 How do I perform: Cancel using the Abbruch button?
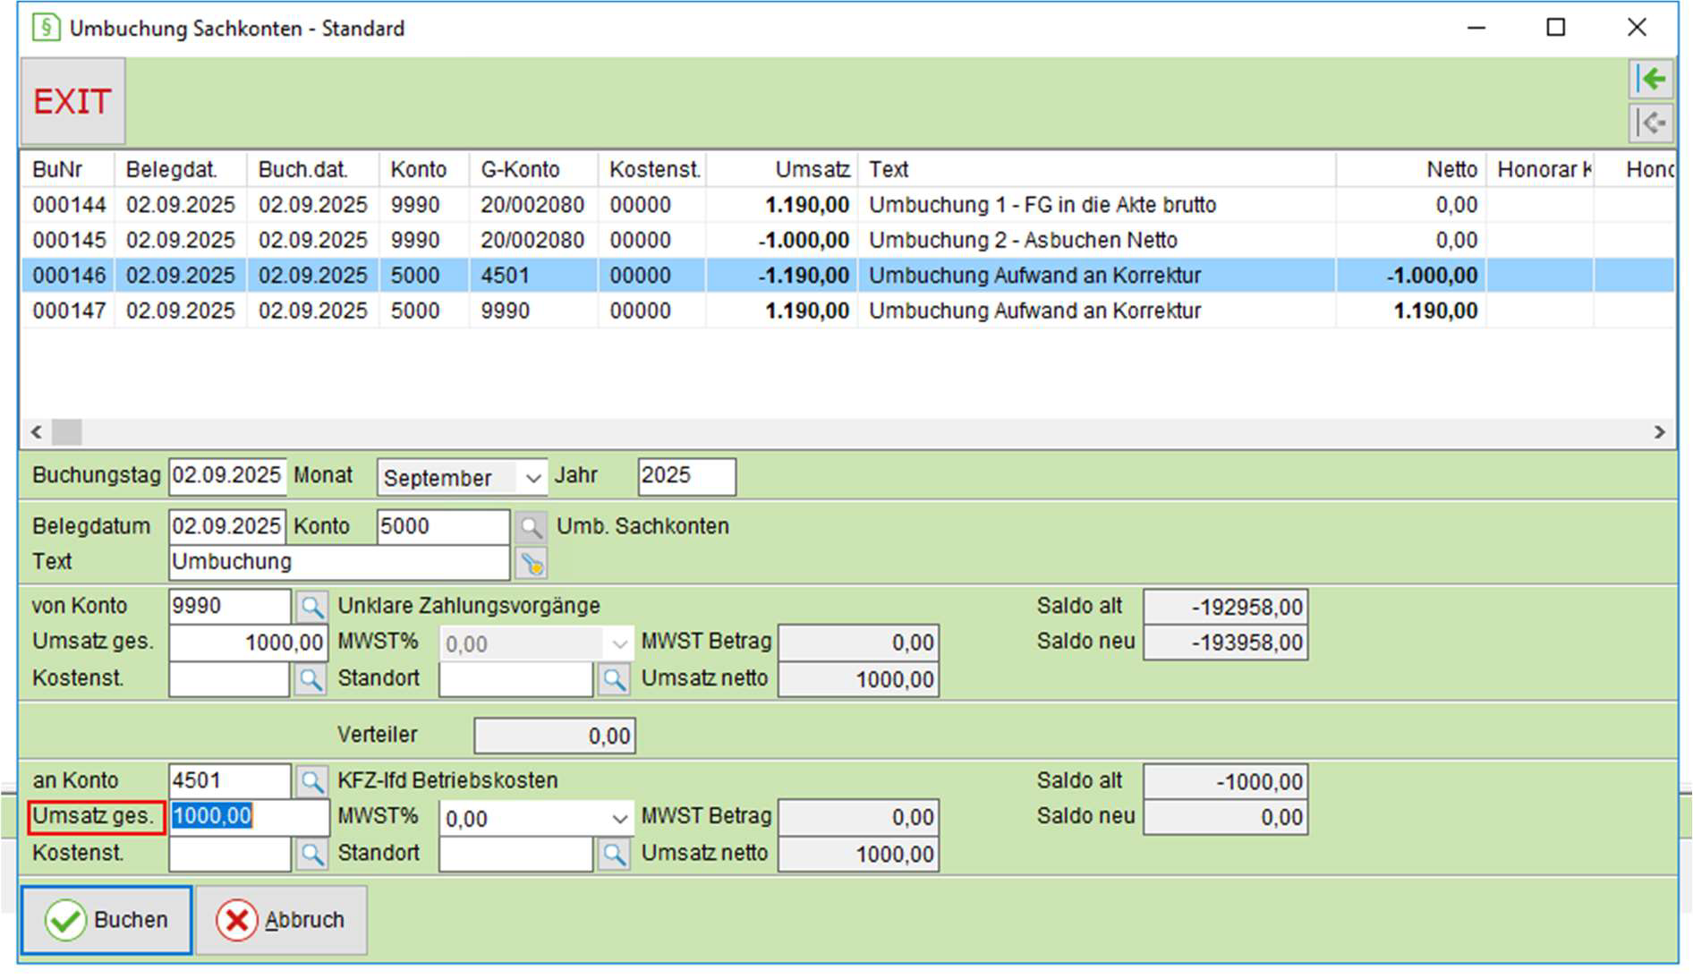pyautogui.click(x=282, y=920)
